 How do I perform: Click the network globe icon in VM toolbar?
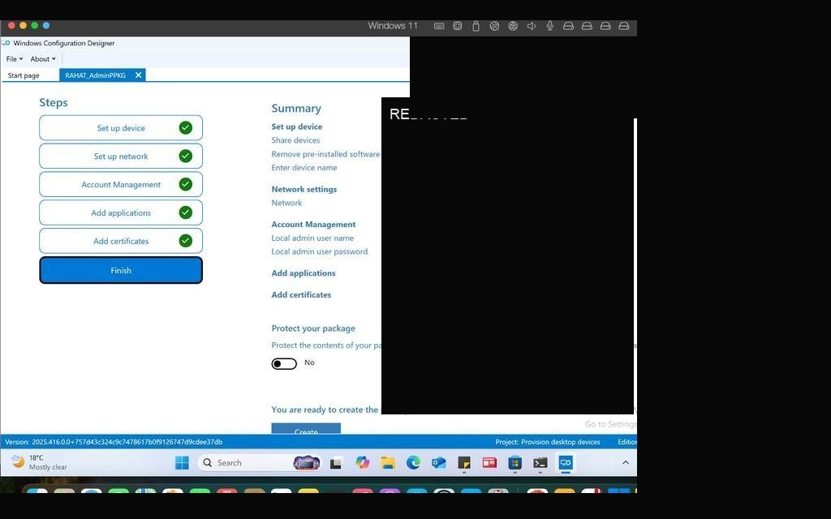click(513, 26)
